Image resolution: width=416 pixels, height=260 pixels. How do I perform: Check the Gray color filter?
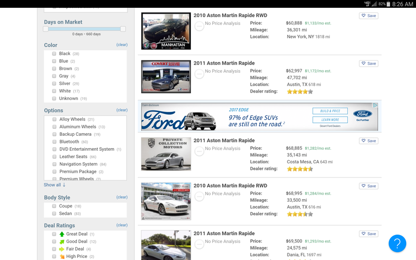click(x=54, y=76)
